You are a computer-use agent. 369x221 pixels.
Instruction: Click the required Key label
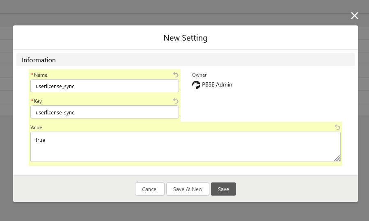click(x=37, y=101)
